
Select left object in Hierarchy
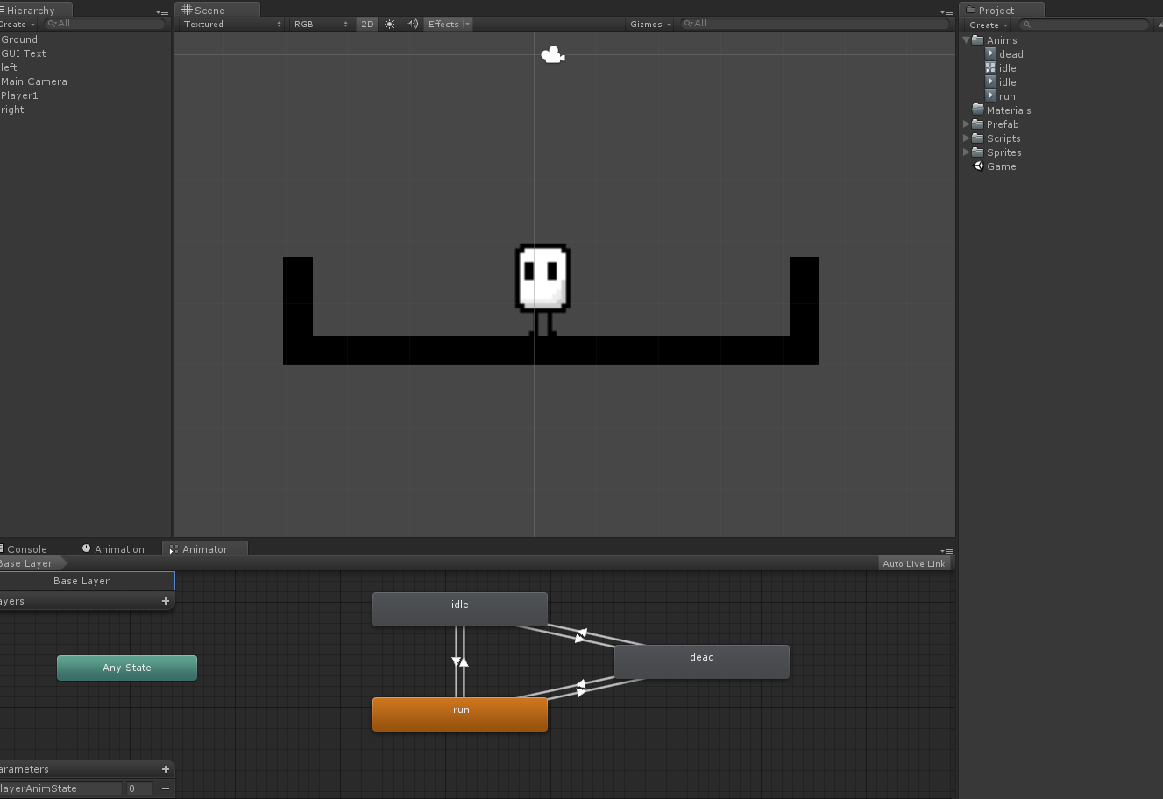9,67
